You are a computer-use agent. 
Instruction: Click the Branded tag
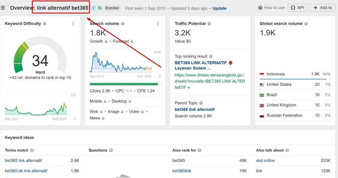point(112,8)
